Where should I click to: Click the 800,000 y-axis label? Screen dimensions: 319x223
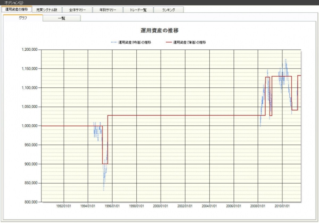[31, 202]
